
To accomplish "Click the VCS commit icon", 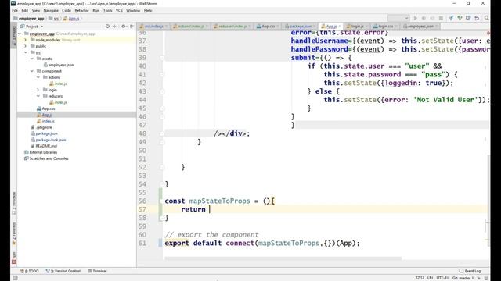I will coord(460,18).
